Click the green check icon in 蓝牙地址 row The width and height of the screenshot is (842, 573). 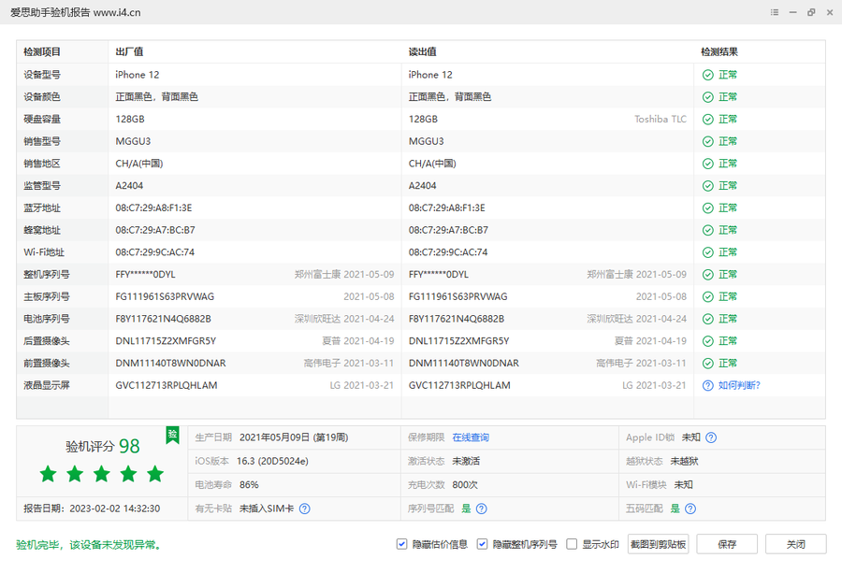point(708,208)
